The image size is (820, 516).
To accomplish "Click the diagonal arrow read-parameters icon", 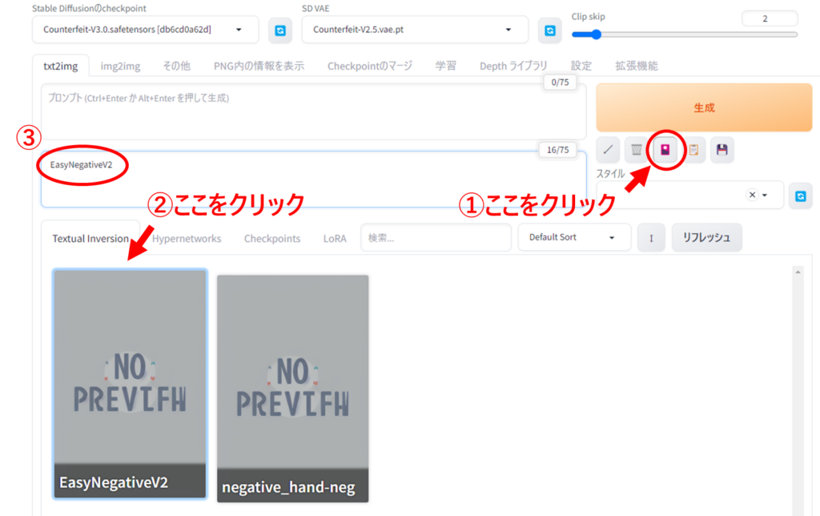I will click(x=609, y=150).
